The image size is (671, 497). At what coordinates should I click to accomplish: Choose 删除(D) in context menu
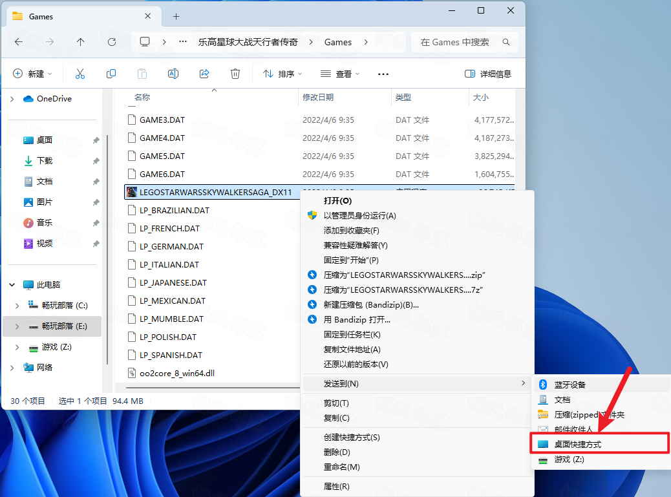pos(417,452)
